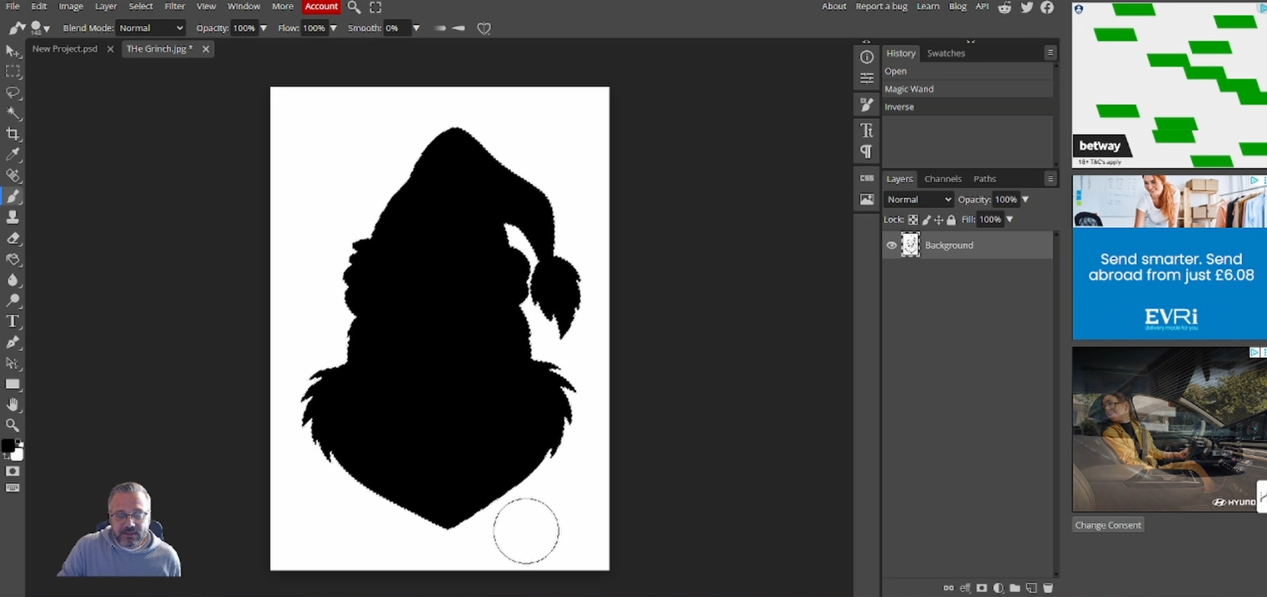Open the Flow slider dropdown arrow
This screenshot has width=1267, height=597.
coord(333,28)
